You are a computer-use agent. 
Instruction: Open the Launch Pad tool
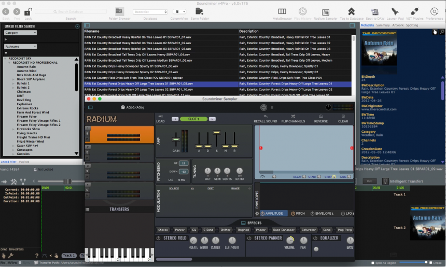click(x=395, y=11)
